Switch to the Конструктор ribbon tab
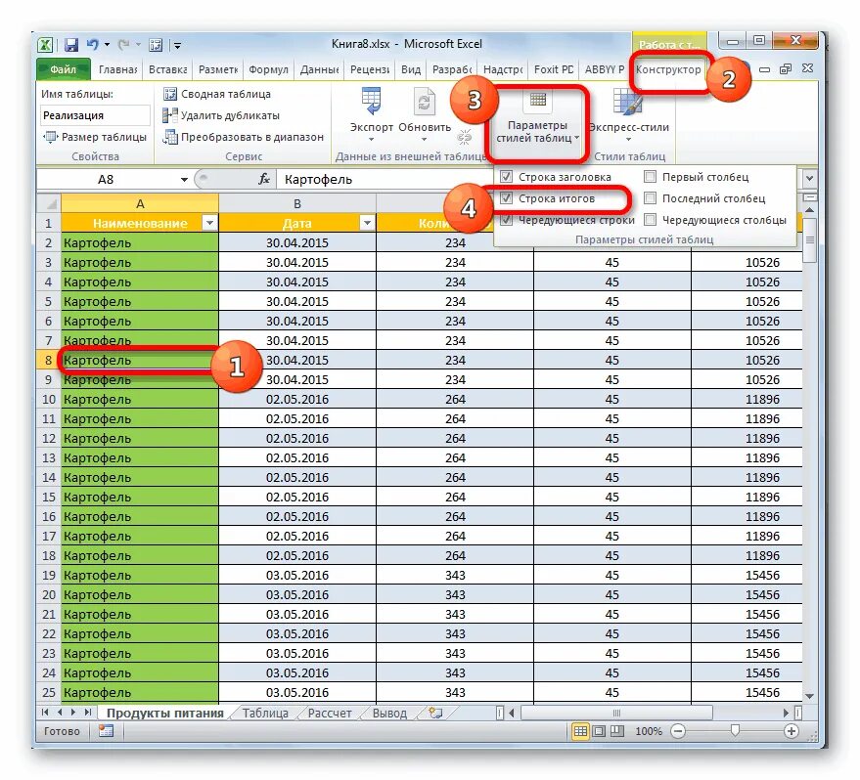Image resolution: width=860 pixels, height=780 pixels. pos(668,69)
